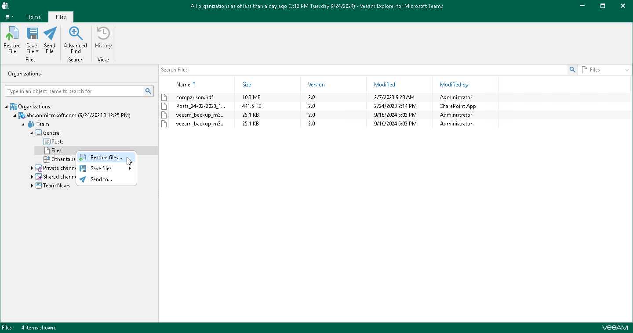Image resolution: width=633 pixels, height=333 pixels.
Task: Sort list by the Modified column header
Action: 385,85
